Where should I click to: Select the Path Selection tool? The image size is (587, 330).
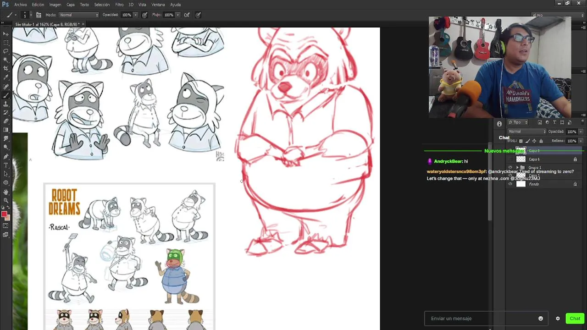click(6, 174)
